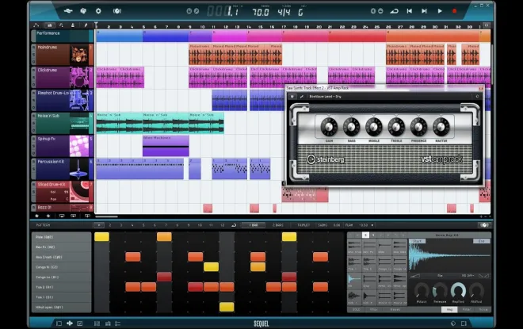Select the Rimshot Drum-Loop track name

pos(53,93)
